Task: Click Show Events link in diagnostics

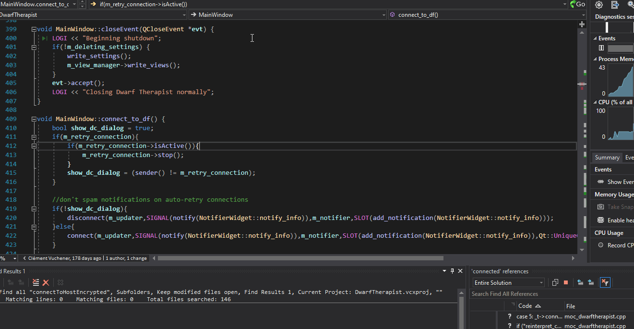Action: tap(620, 182)
